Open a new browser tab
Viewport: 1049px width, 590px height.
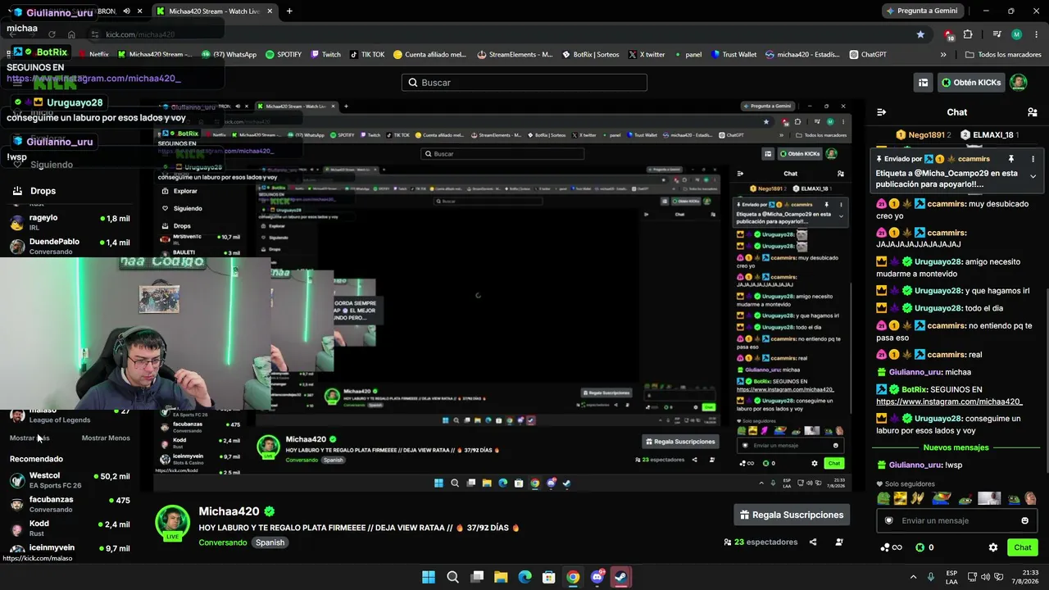(289, 11)
